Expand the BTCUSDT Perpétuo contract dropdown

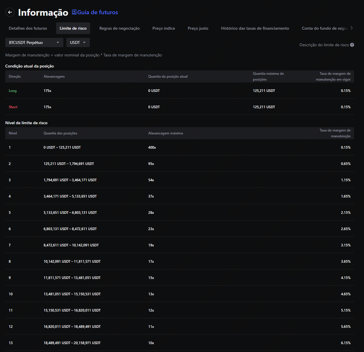point(34,42)
